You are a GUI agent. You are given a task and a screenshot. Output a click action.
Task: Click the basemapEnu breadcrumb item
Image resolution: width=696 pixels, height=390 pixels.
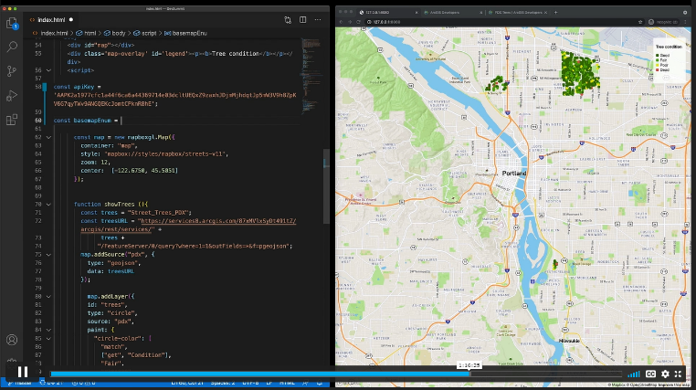click(185, 33)
